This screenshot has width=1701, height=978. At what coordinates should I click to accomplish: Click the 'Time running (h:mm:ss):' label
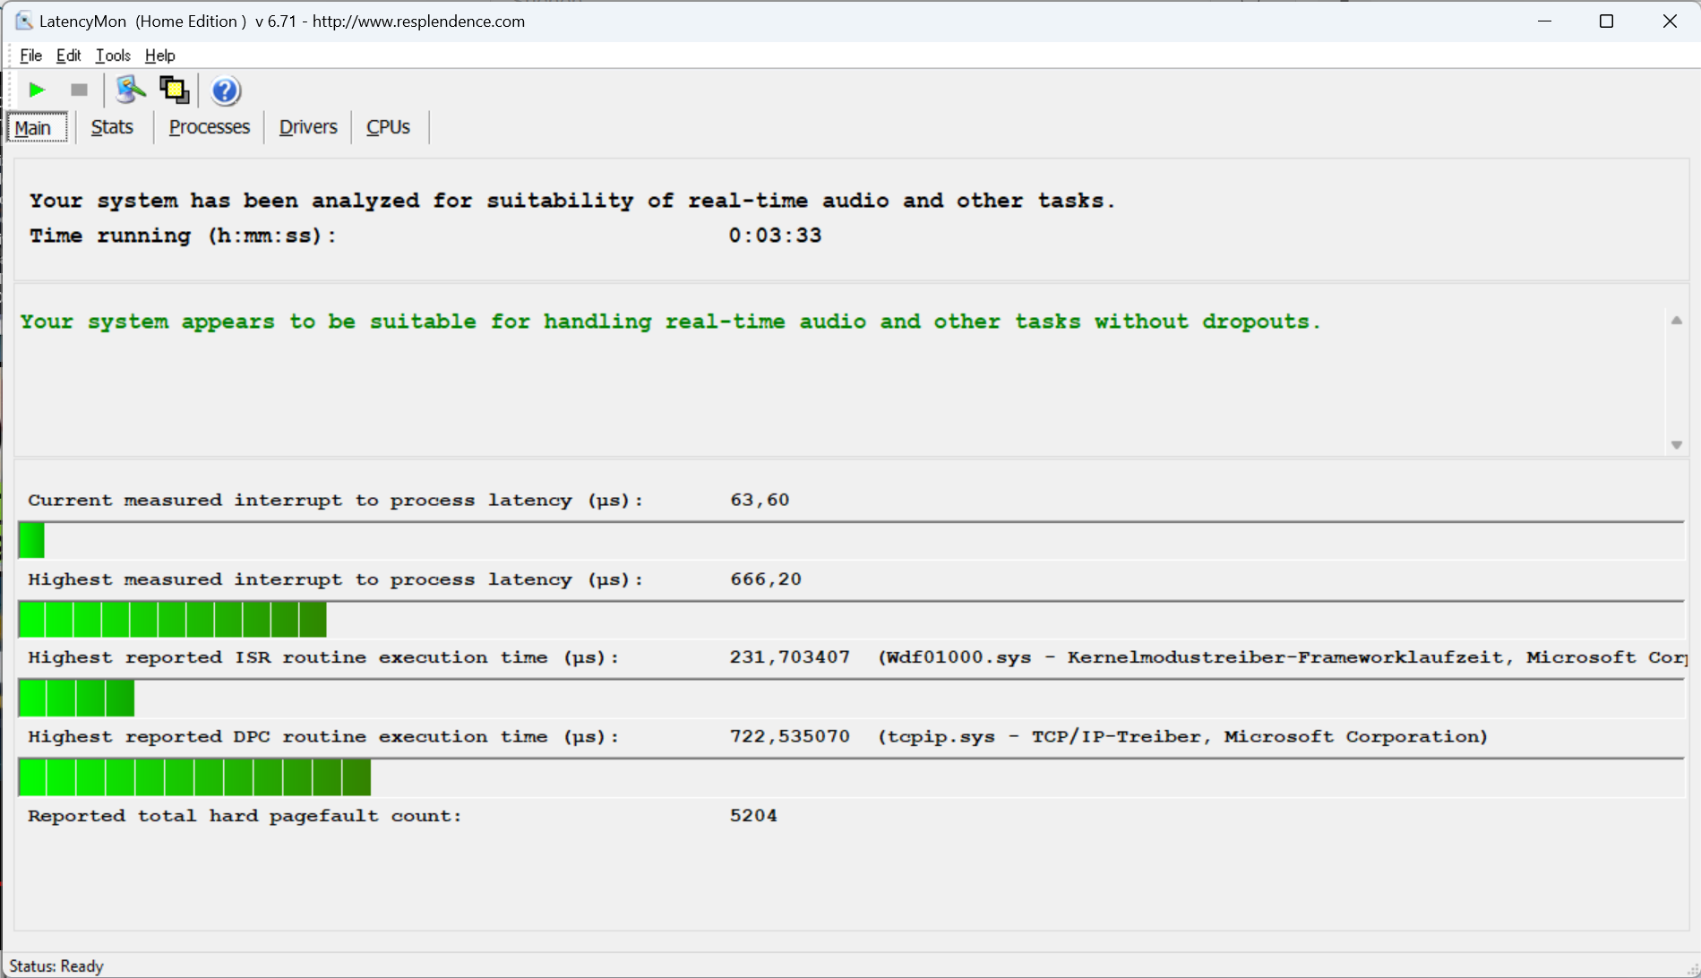click(x=183, y=236)
